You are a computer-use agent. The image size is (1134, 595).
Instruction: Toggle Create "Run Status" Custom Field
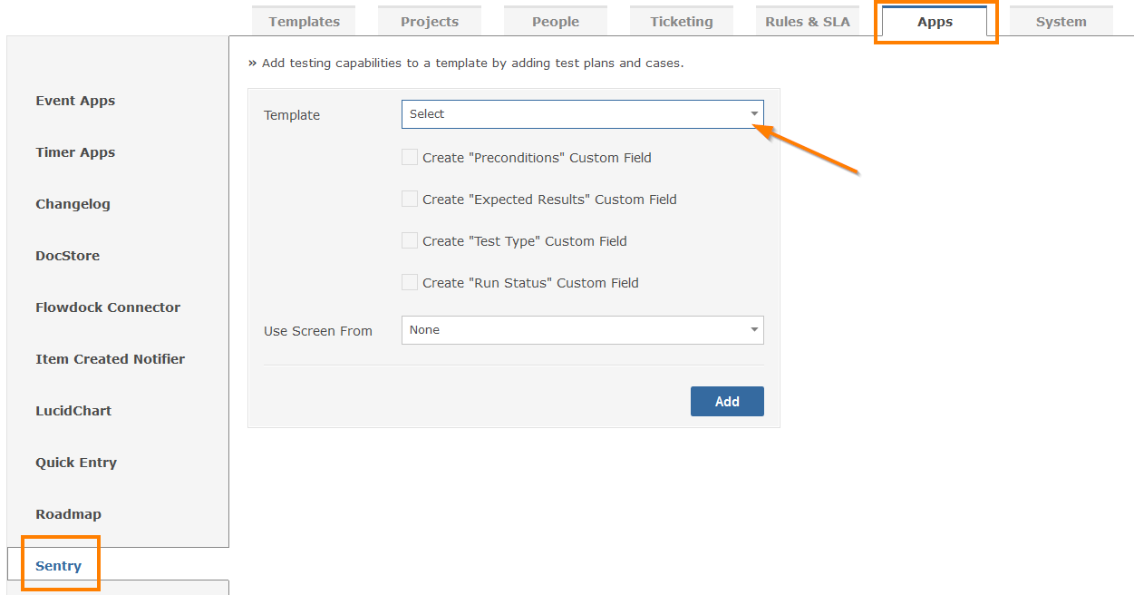click(410, 282)
